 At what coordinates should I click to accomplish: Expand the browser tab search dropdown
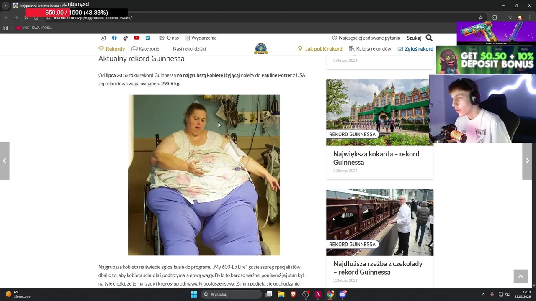point(5,5)
